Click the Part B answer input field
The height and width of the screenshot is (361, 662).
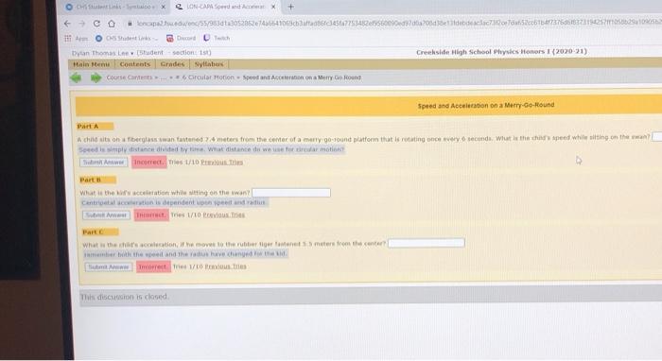click(291, 193)
